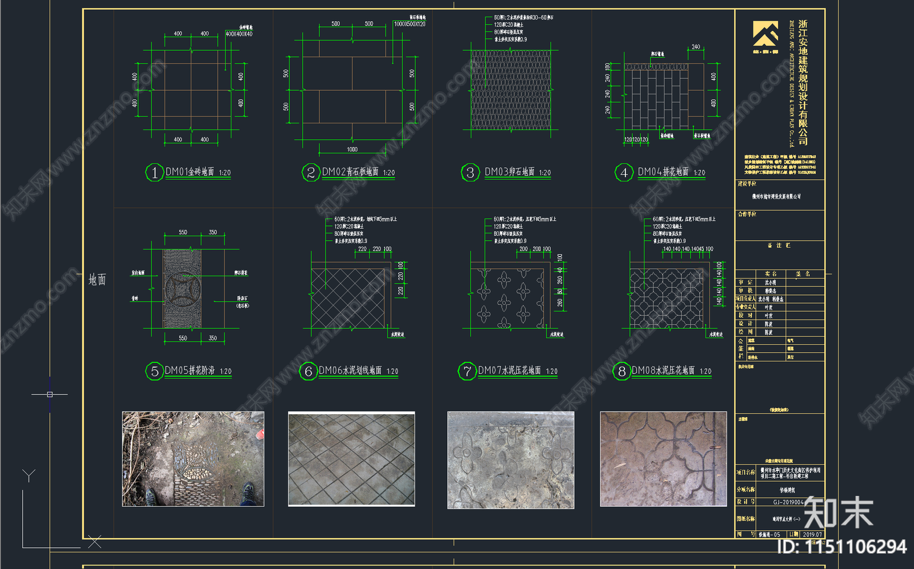The height and width of the screenshot is (569, 914).
Task: Click the 1000 dimension under DM02 drawing
Action: point(352,150)
